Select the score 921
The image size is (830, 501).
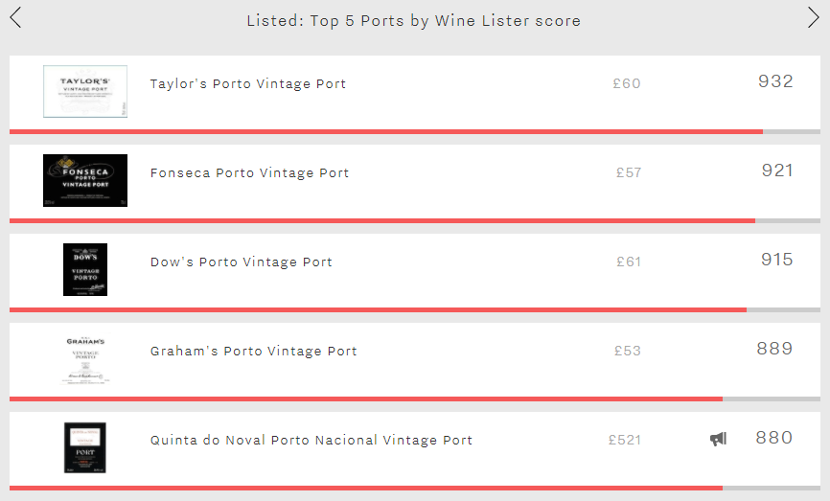tap(777, 171)
